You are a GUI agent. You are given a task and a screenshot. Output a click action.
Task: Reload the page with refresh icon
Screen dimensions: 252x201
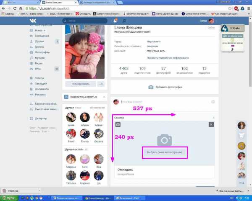[15, 8]
